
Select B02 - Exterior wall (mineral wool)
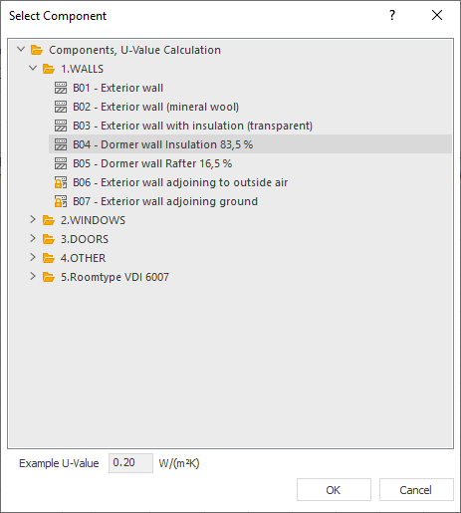pyautogui.click(x=155, y=107)
